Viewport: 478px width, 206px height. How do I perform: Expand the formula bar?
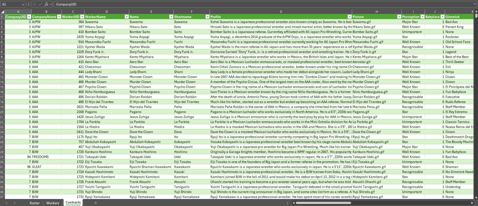[474, 4]
